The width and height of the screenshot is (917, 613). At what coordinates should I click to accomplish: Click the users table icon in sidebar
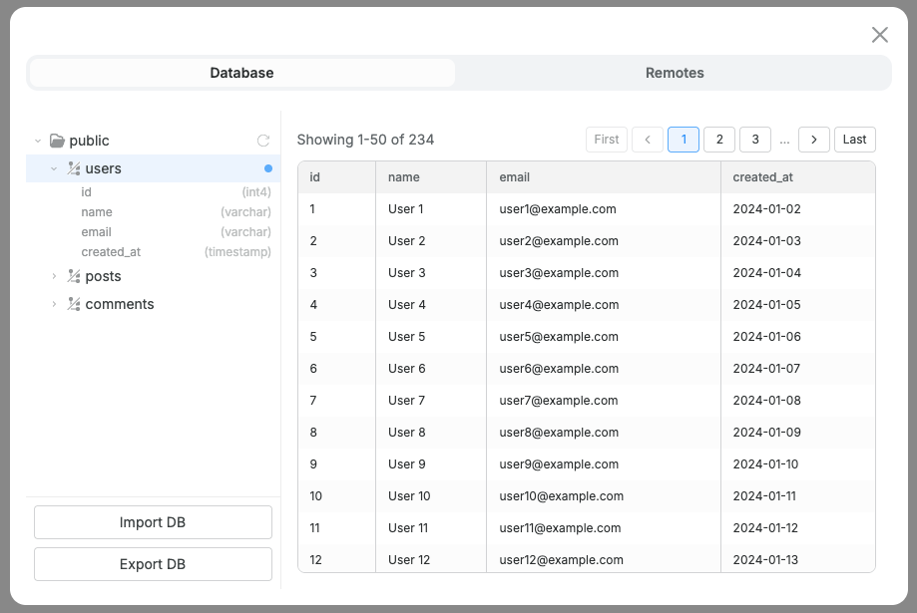point(73,168)
